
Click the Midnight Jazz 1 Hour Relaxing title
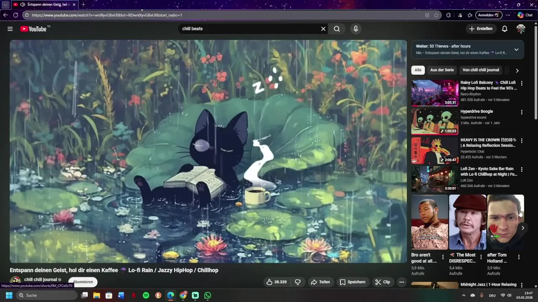pos(488,284)
